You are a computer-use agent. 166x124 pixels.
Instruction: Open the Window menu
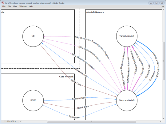tap(23, 6)
